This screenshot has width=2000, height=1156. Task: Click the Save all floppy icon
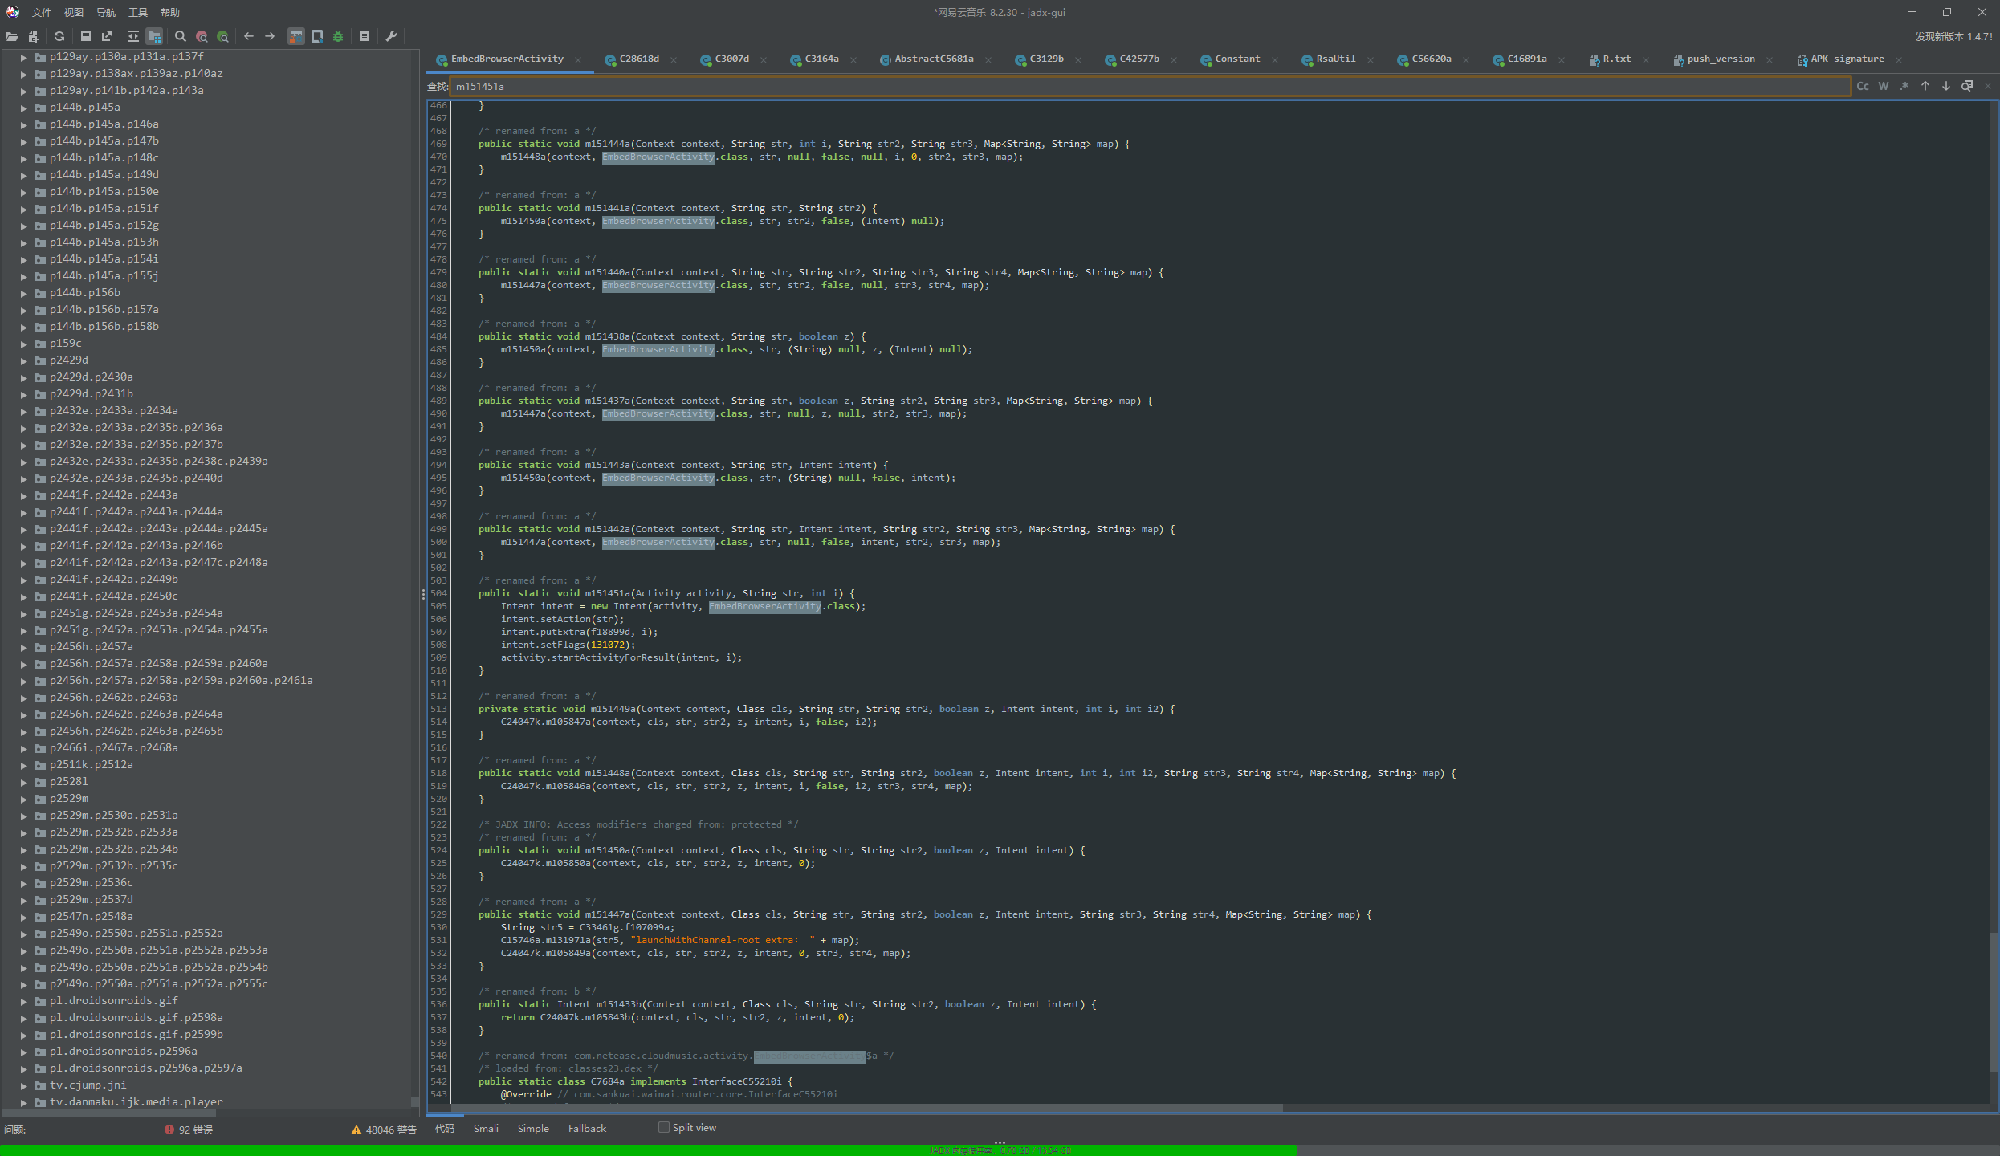coord(86,36)
